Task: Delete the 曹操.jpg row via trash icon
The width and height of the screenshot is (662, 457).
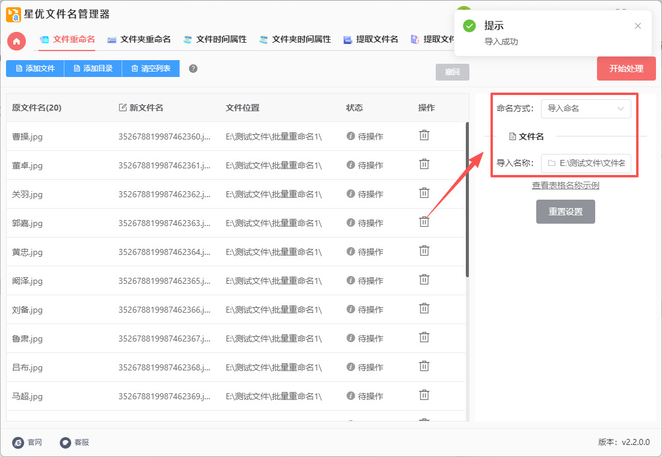Action: (x=424, y=135)
